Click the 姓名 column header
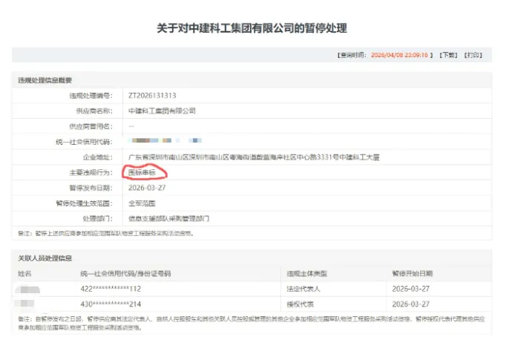Image resolution: width=509 pixels, height=360 pixels. (x=24, y=274)
